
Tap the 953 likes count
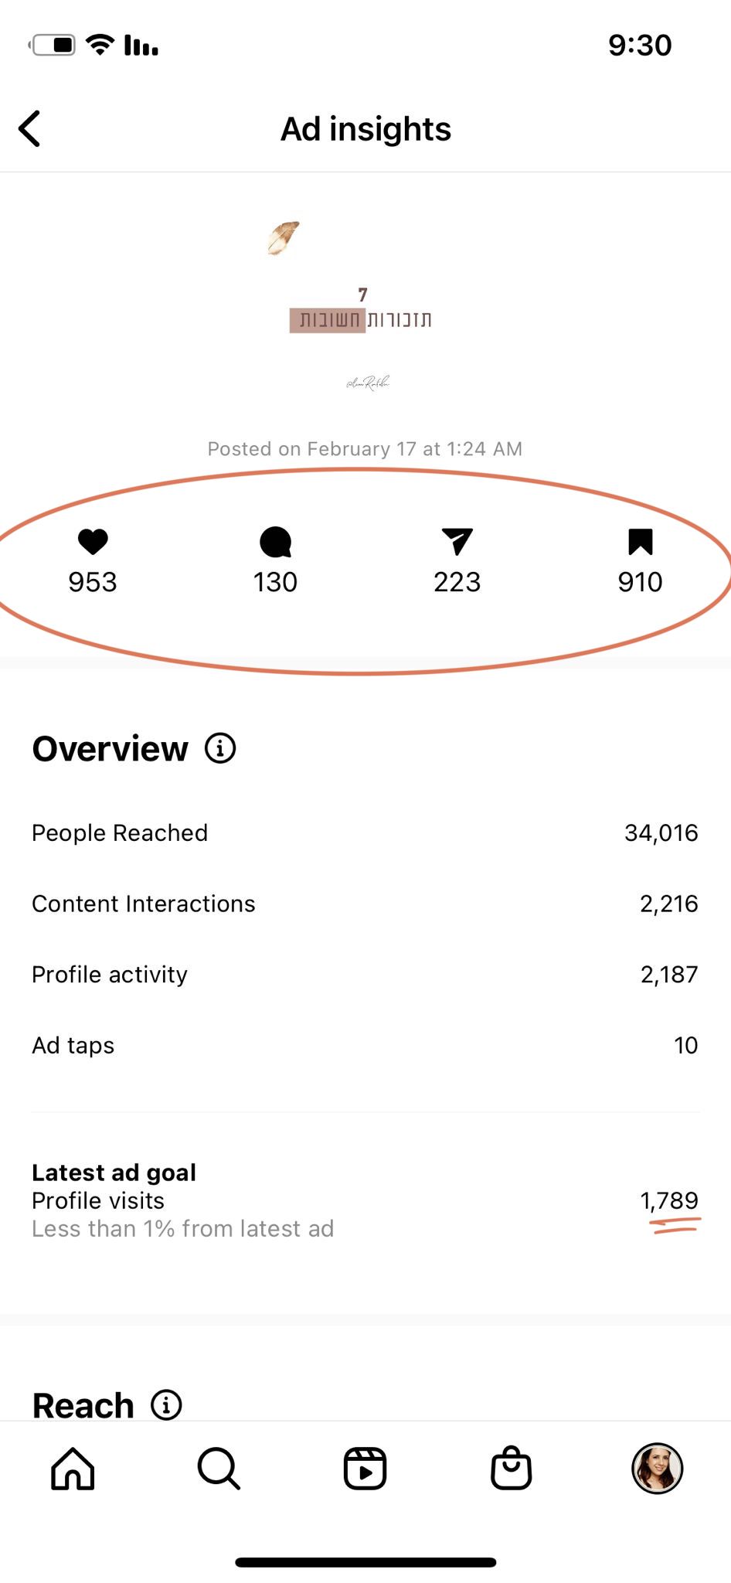93,582
